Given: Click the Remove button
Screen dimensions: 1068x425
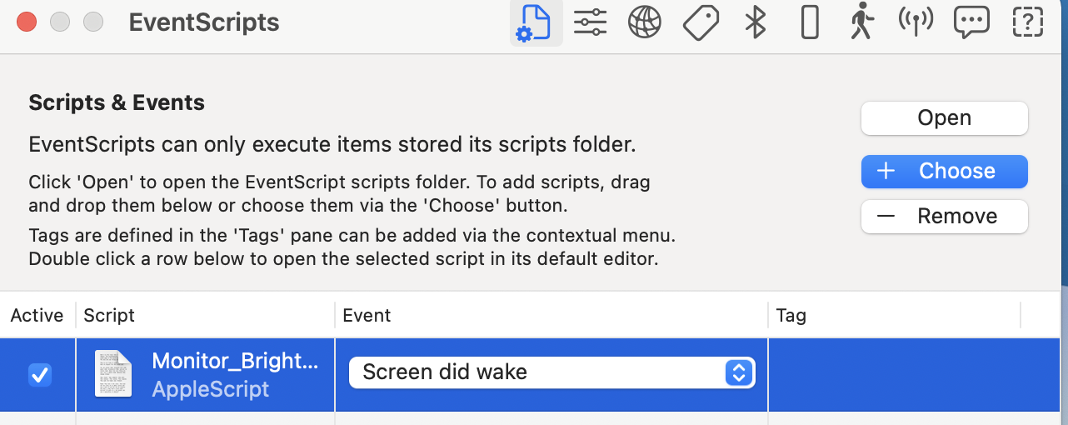Looking at the screenshot, I should 944,217.
